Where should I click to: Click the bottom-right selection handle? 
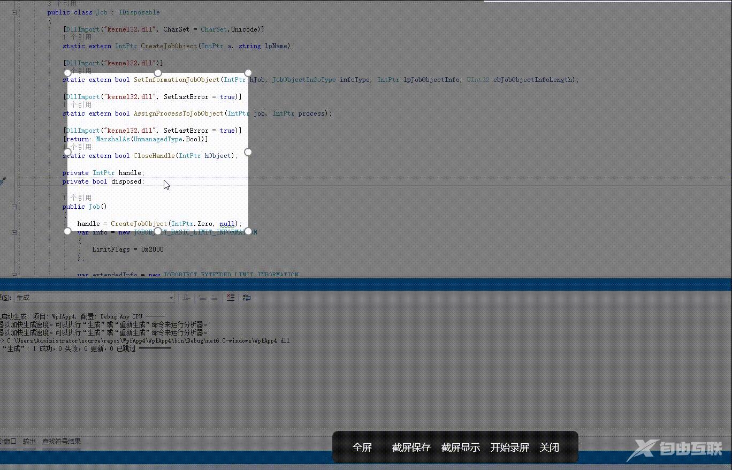click(248, 231)
